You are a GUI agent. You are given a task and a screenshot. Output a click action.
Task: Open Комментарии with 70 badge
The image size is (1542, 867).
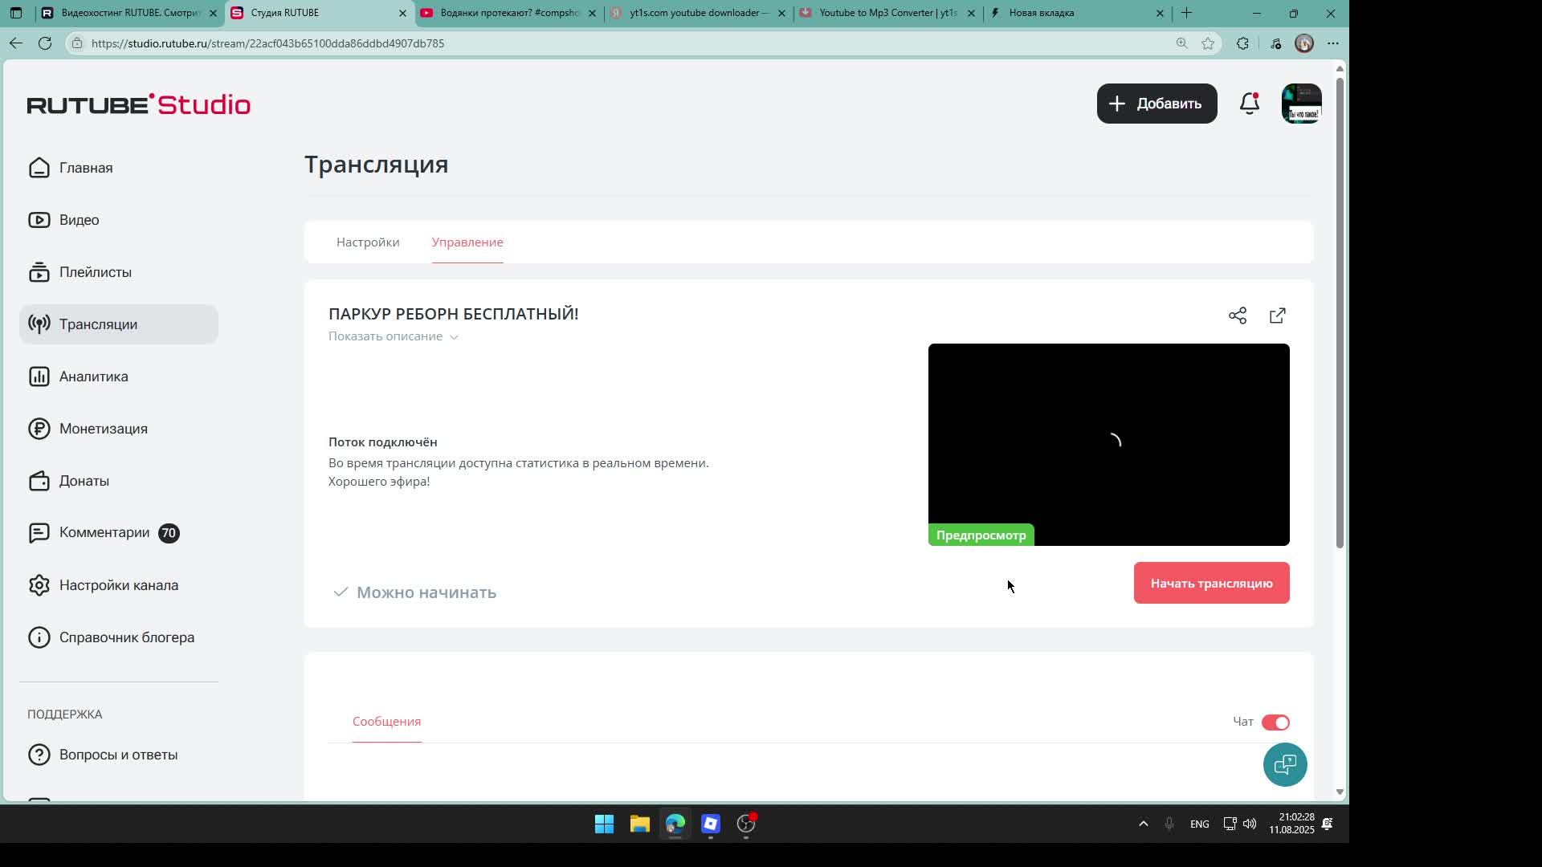click(x=104, y=533)
